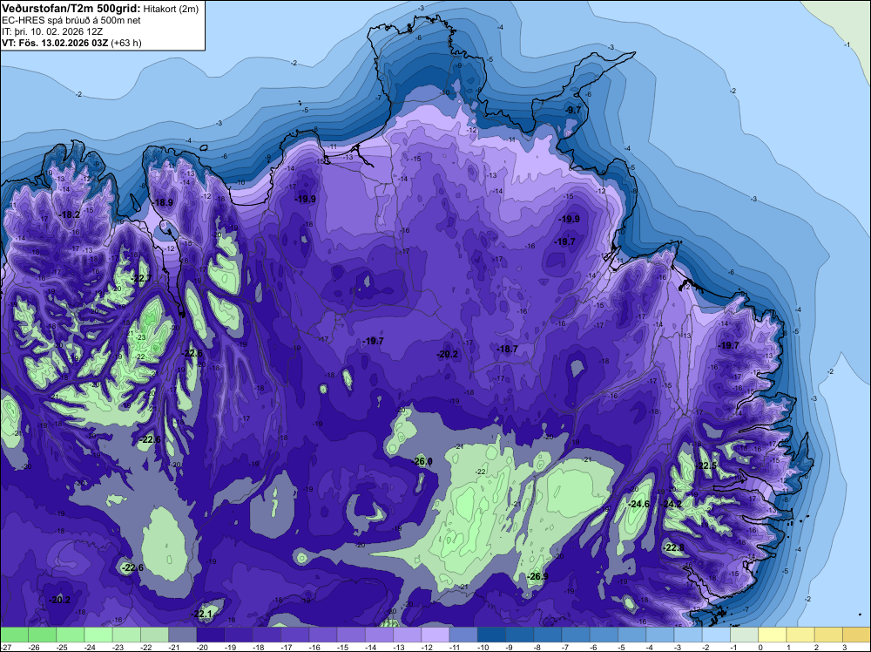Click the bold -18.9 temperature value

[164, 202]
